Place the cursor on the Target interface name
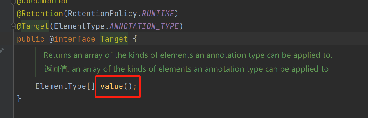Screen dimensions: 368x118 114,39
